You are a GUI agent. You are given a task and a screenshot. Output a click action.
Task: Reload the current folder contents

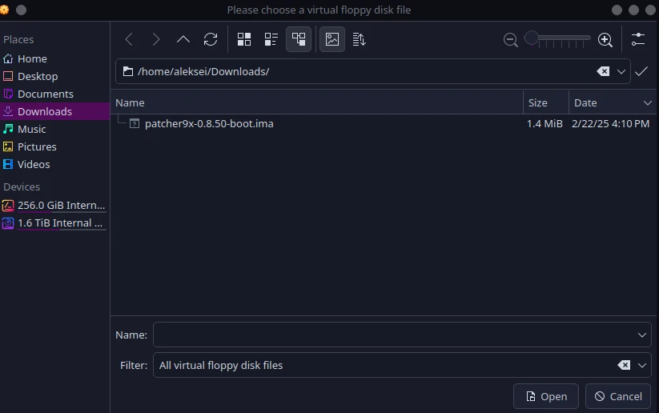(x=211, y=39)
